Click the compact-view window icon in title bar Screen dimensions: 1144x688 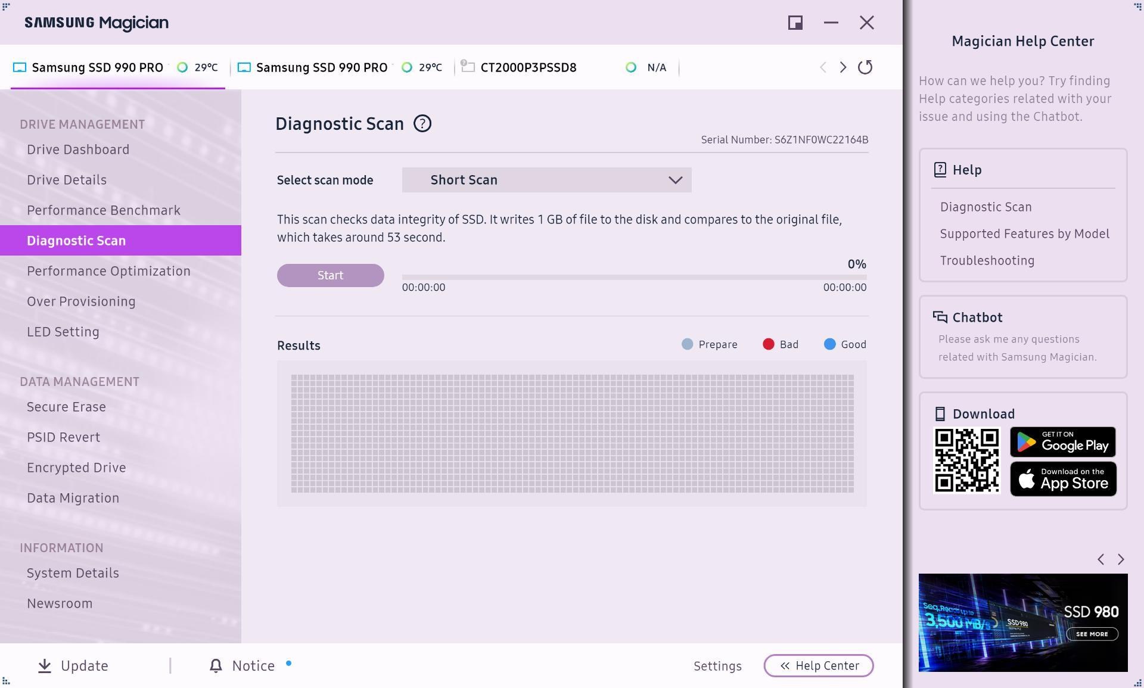(x=795, y=23)
